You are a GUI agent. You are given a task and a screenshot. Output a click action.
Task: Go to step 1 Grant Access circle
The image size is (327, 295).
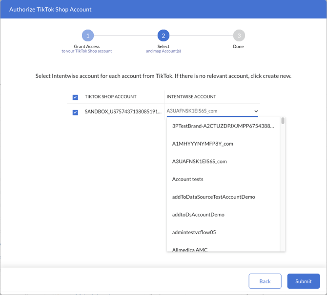click(88, 36)
